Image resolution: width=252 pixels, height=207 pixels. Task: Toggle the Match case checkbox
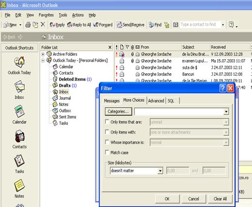click(107, 152)
